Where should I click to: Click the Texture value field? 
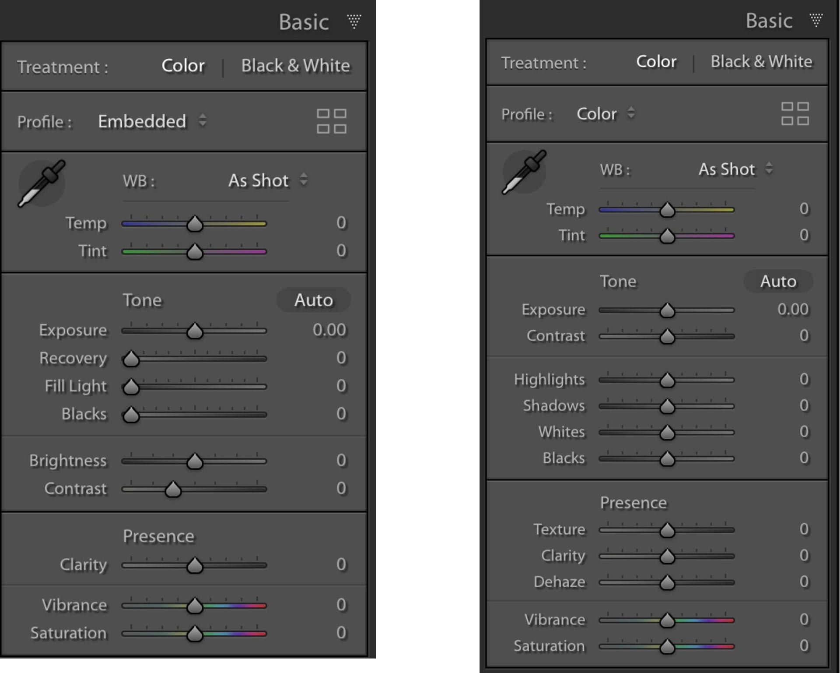pyautogui.click(x=804, y=529)
